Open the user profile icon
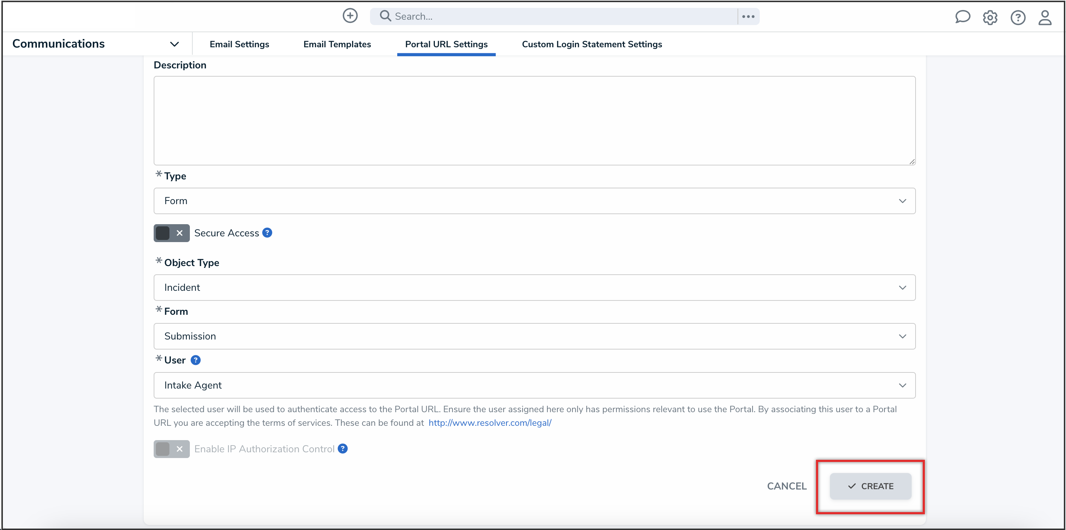The width and height of the screenshot is (1066, 530). [1045, 18]
